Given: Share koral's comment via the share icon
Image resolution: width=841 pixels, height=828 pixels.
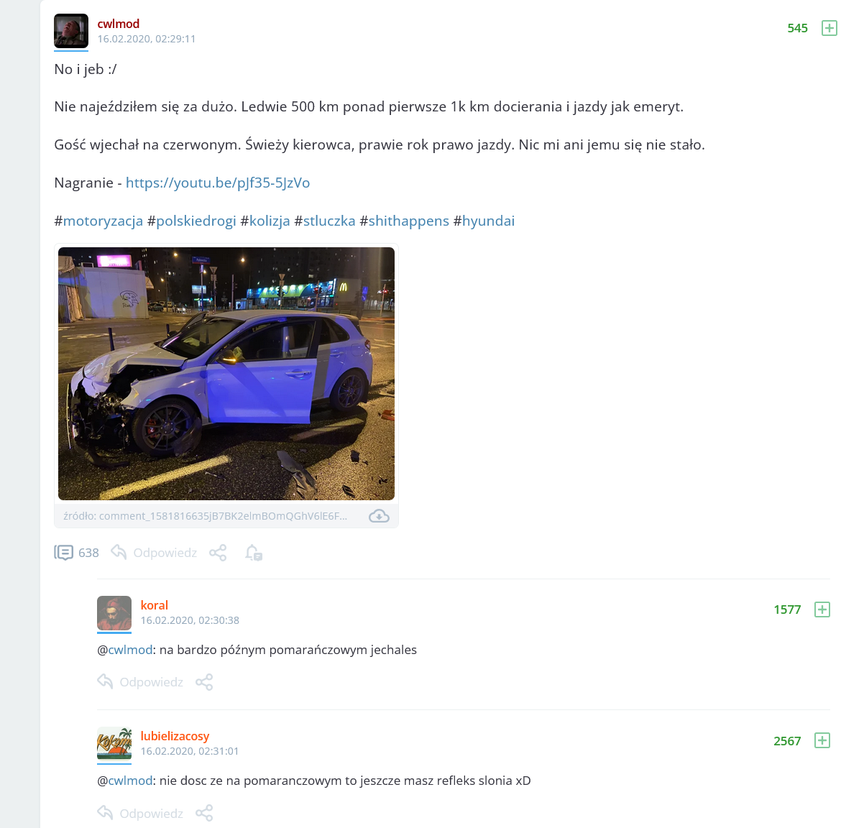Looking at the screenshot, I should [204, 682].
